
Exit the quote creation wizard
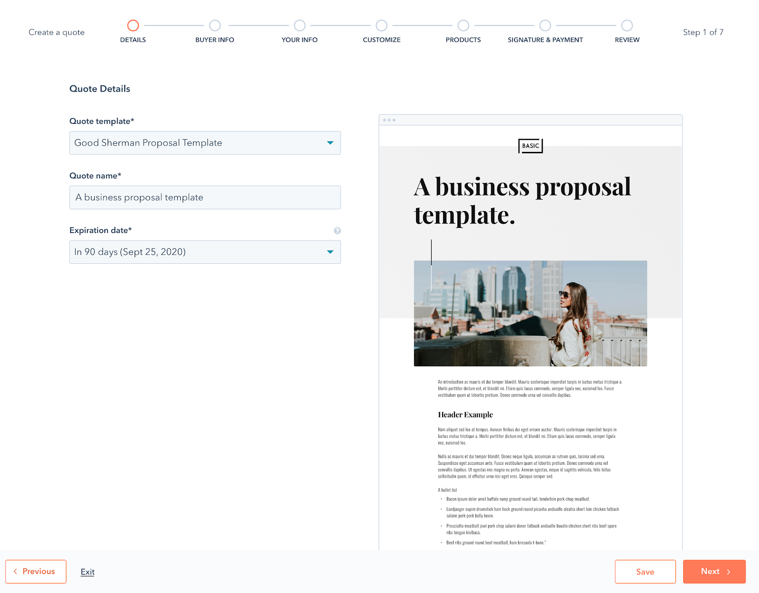tap(87, 572)
